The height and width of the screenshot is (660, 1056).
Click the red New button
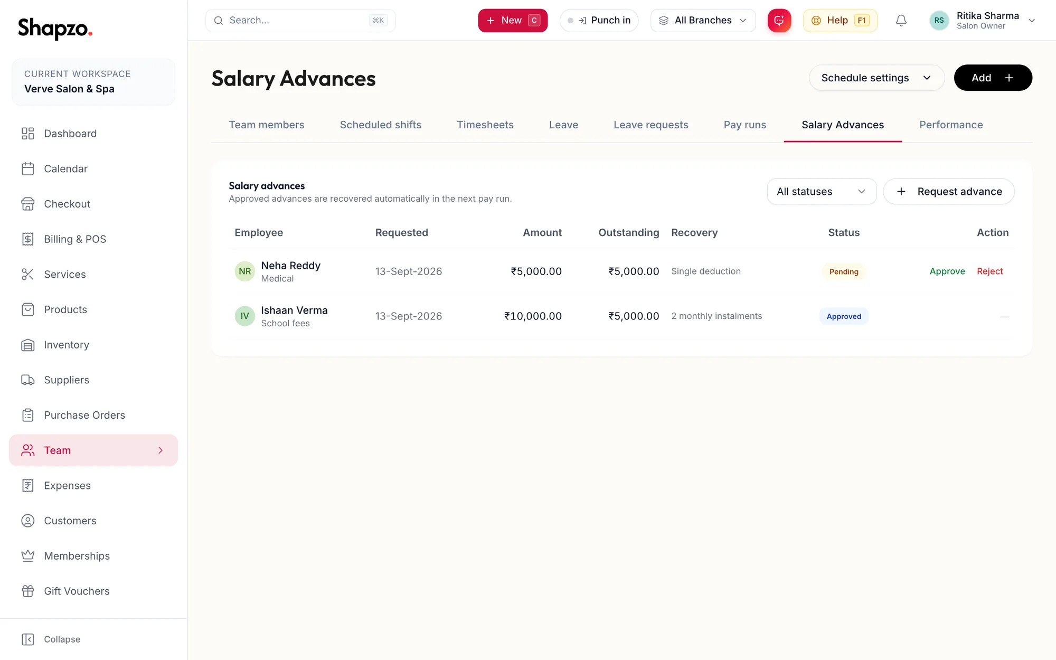coord(513,21)
